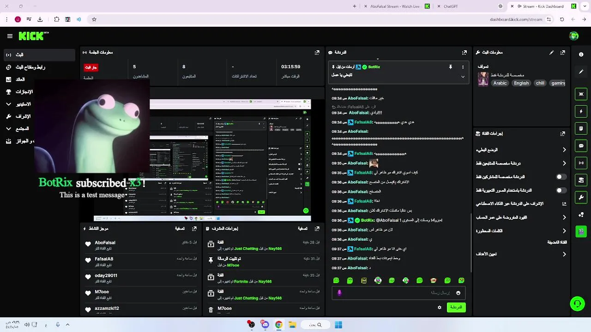Click the green help headset button
The width and height of the screenshot is (591, 332).
[577, 303]
